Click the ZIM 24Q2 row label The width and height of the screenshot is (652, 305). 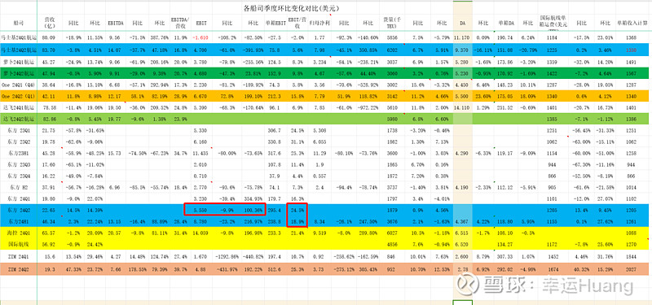tap(18, 269)
